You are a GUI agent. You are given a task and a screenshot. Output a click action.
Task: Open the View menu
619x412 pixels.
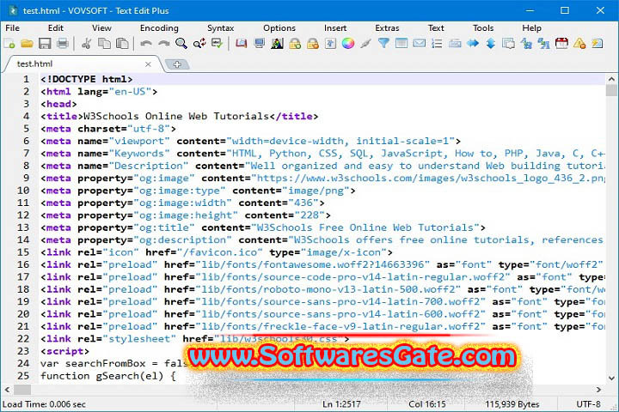pyautogui.click(x=101, y=28)
